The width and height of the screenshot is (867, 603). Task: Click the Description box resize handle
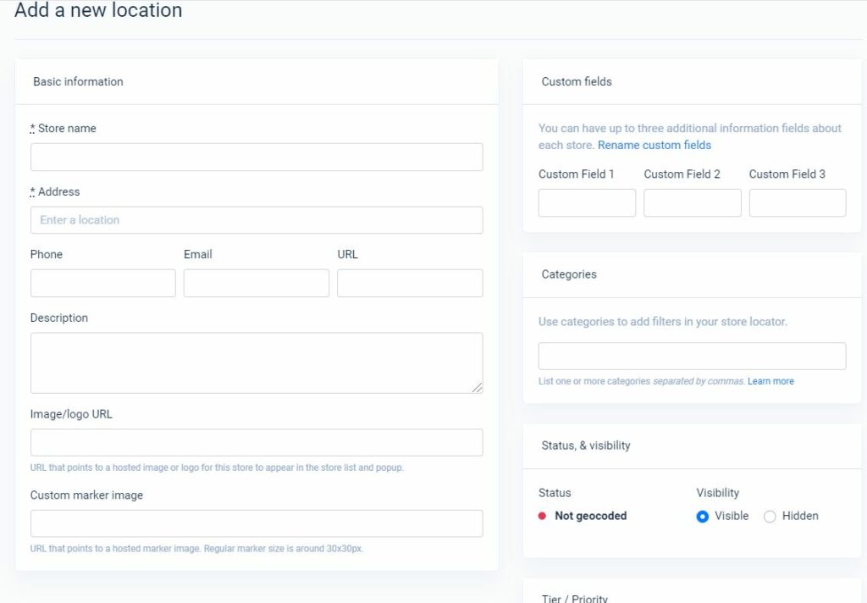tap(478, 389)
